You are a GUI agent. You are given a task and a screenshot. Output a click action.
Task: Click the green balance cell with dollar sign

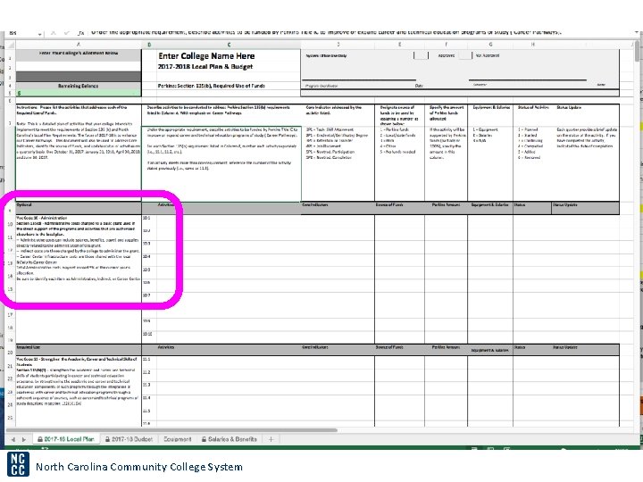point(79,93)
